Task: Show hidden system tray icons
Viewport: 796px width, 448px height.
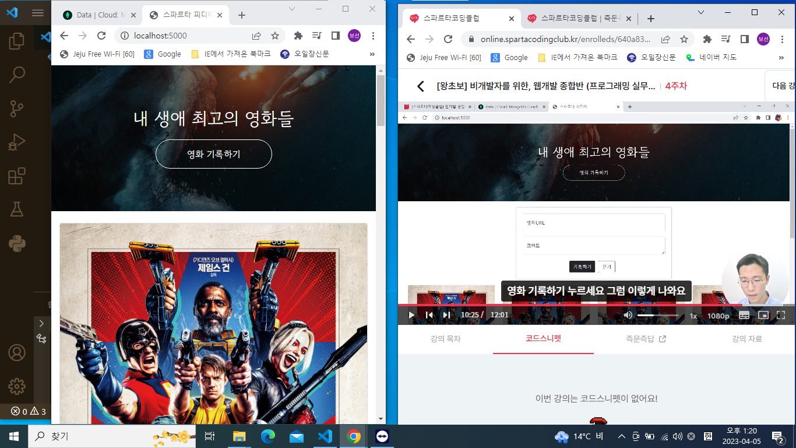Action: tap(621, 436)
